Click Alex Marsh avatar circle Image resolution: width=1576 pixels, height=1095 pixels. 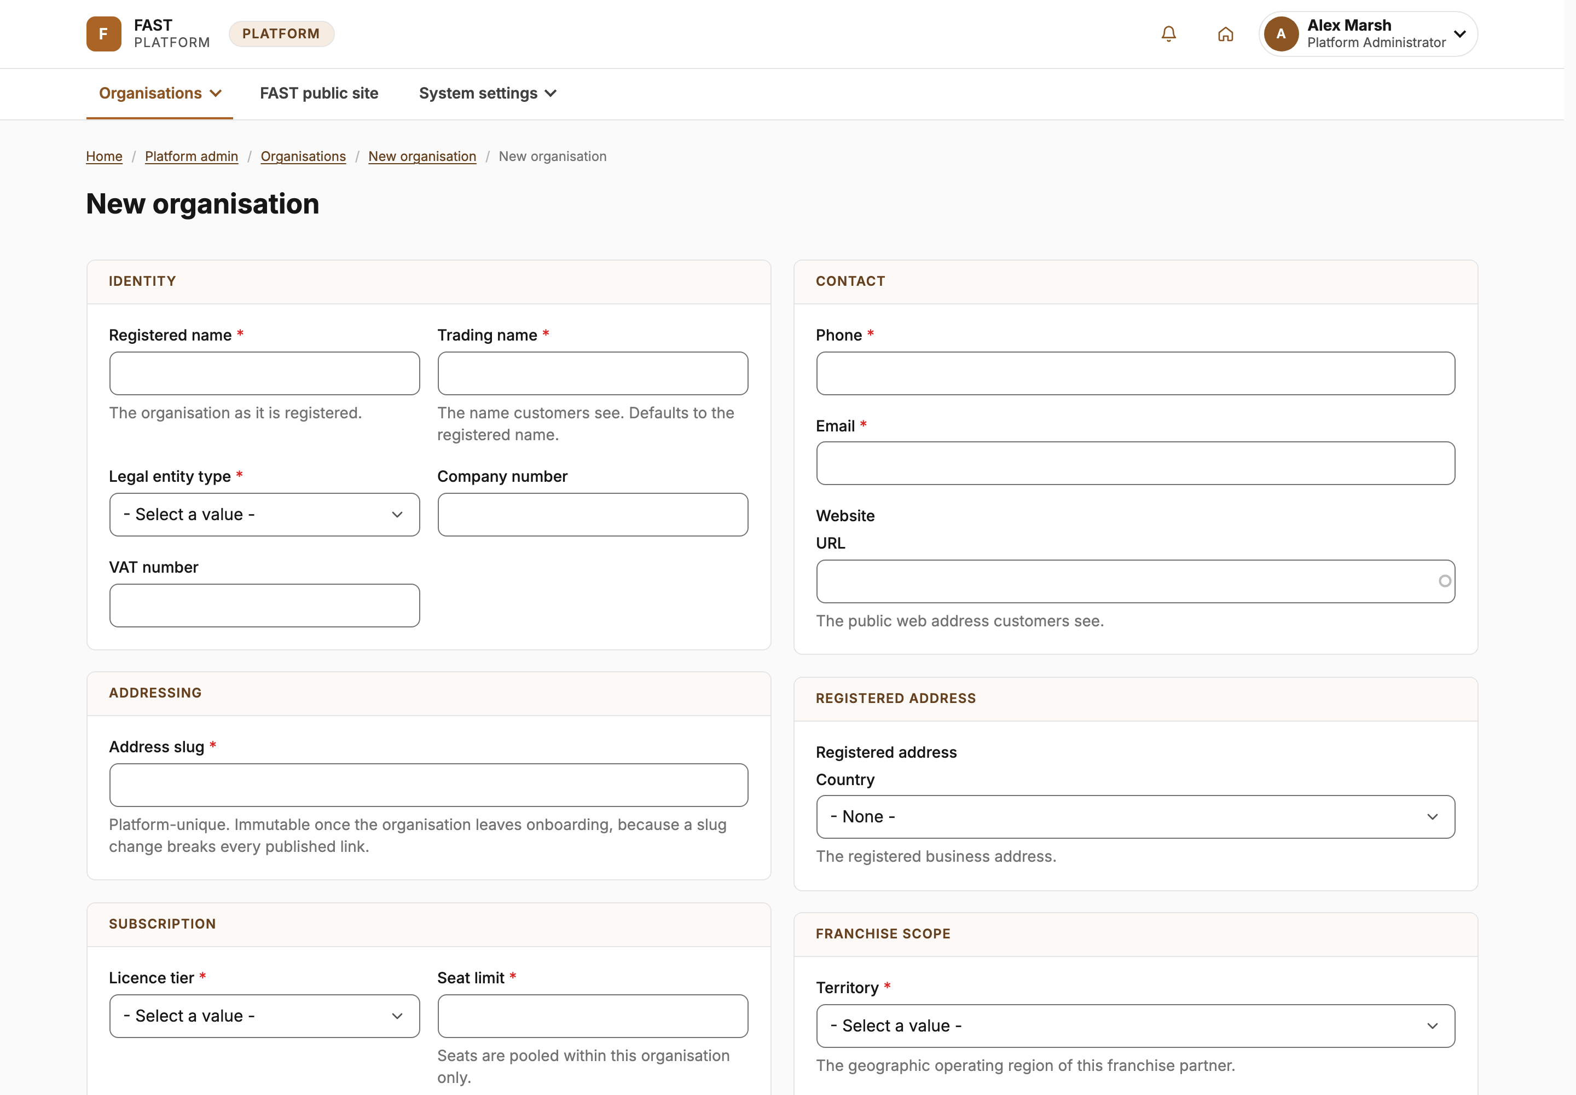pos(1281,33)
